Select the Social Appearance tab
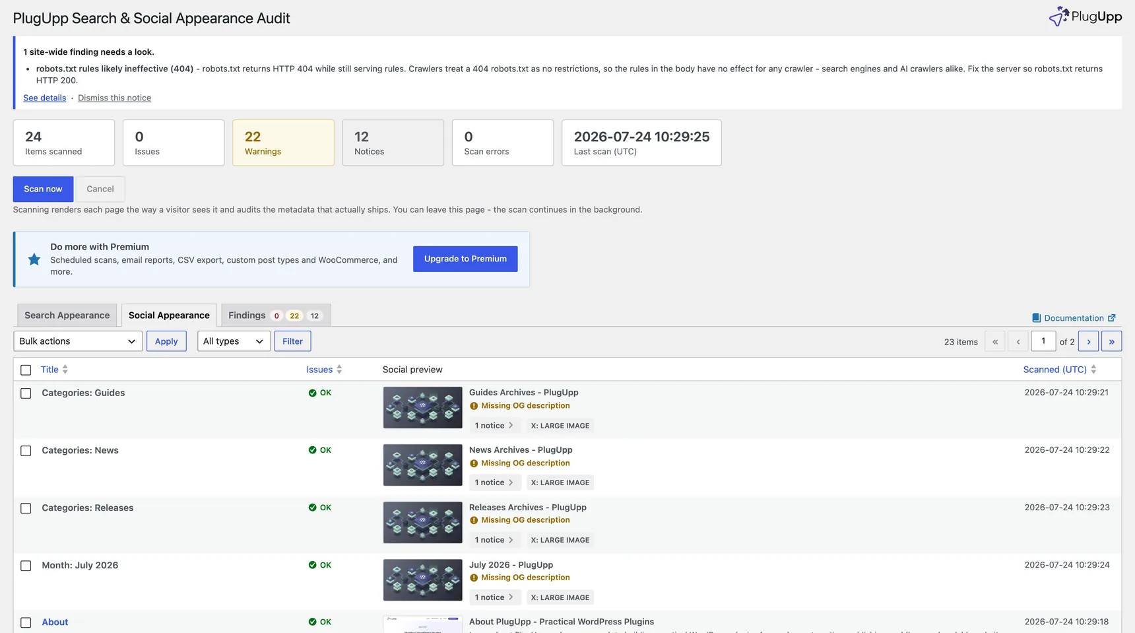The image size is (1135, 633). [169, 316]
